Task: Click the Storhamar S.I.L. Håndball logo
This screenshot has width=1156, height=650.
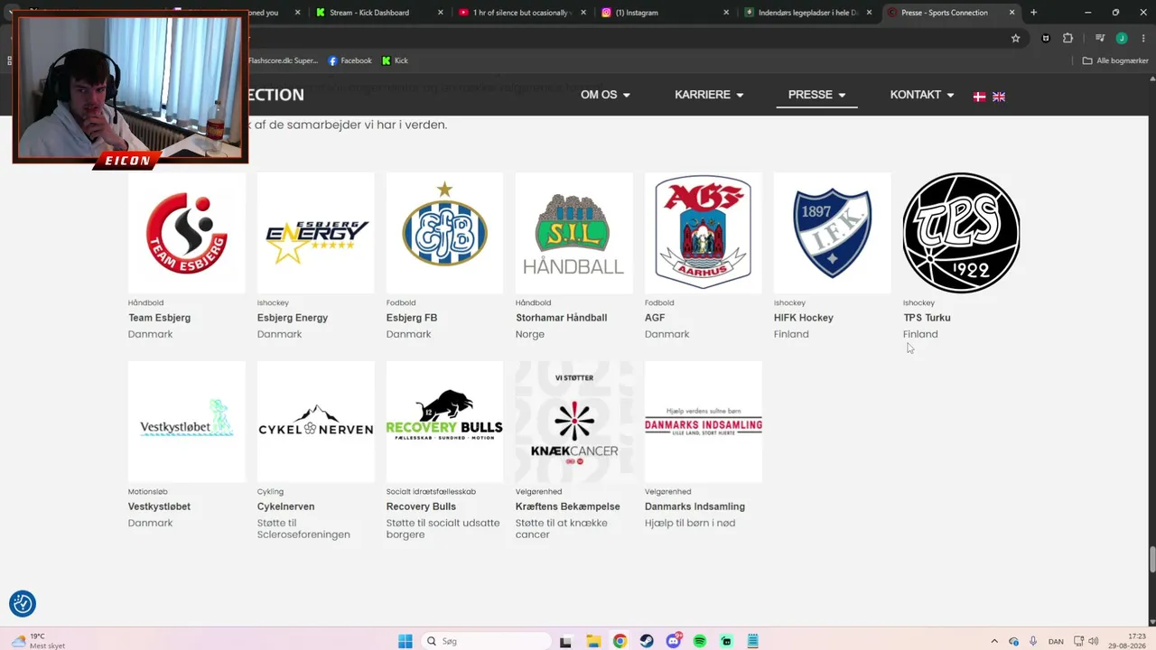Action: click(x=574, y=233)
